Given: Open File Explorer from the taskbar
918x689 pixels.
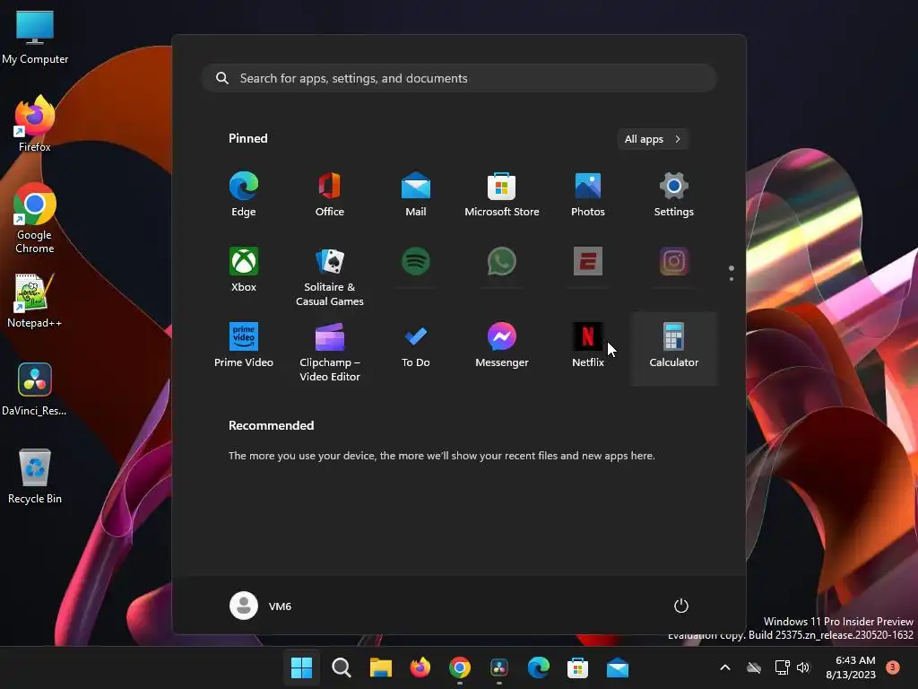Looking at the screenshot, I should click(380, 667).
